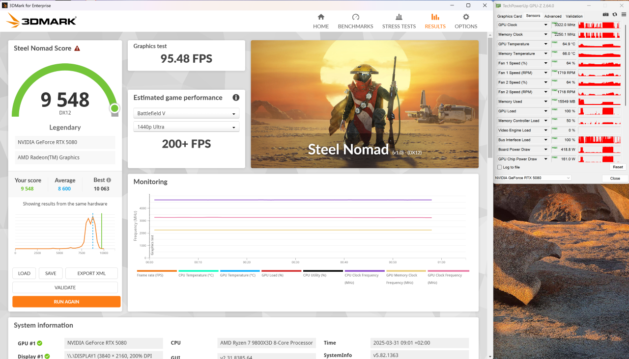Toggle GPU Clock Frequency legend series
This screenshot has height=359, width=629.
(448, 277)
